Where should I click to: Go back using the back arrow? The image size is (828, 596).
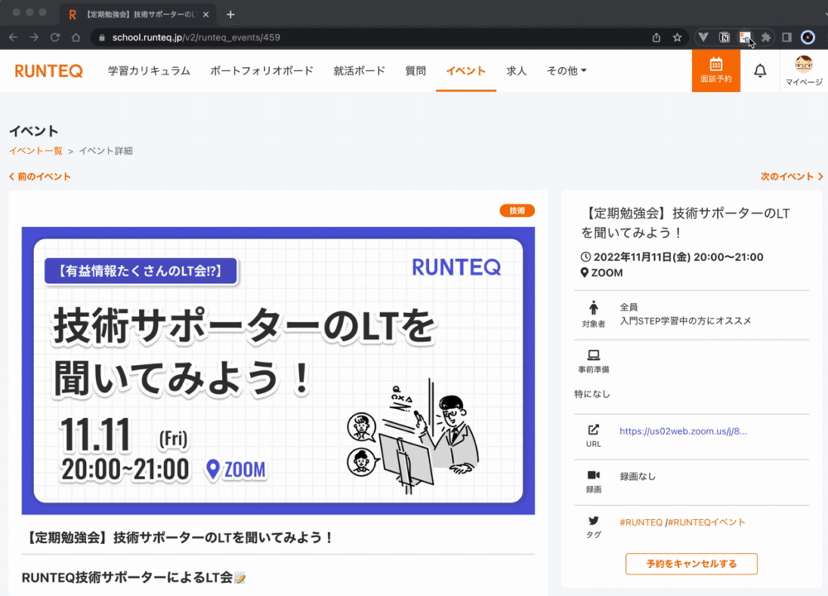(13, 37)
